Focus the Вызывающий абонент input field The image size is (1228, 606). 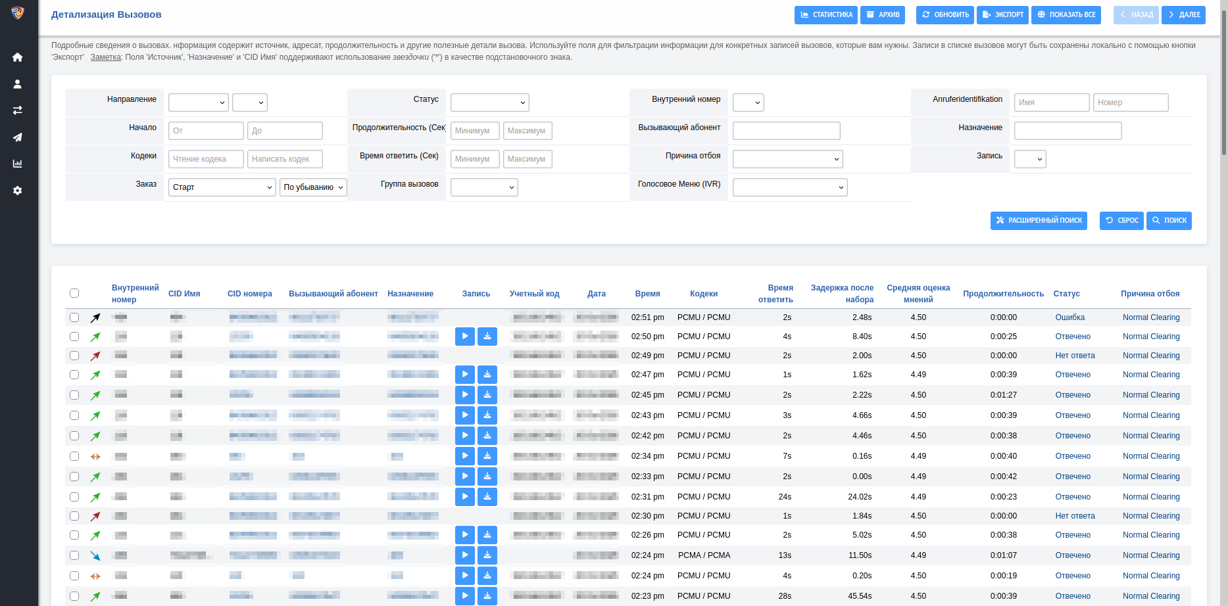click(787, 131)
